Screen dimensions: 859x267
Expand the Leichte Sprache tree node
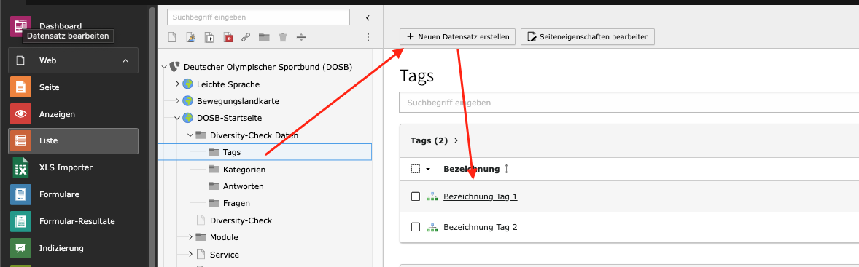coord(177,84)
